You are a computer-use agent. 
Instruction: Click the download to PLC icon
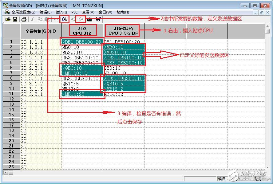pos(90,19)
